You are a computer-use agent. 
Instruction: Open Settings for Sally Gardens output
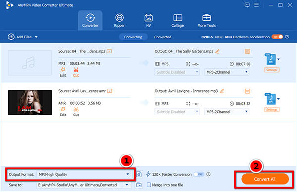click(272, 70)
